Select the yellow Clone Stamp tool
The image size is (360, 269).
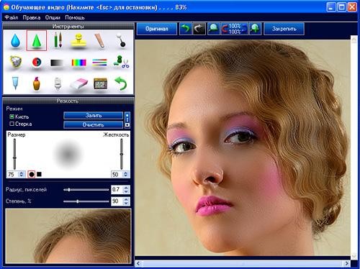tap(78, 41)
